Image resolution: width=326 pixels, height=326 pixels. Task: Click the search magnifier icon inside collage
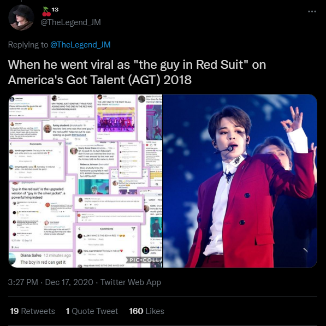157,184
